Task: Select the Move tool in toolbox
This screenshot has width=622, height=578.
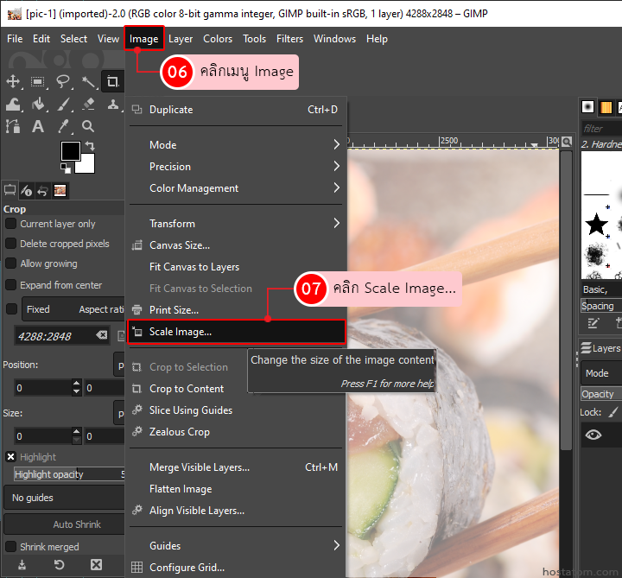Action: [x=13, y=82]
